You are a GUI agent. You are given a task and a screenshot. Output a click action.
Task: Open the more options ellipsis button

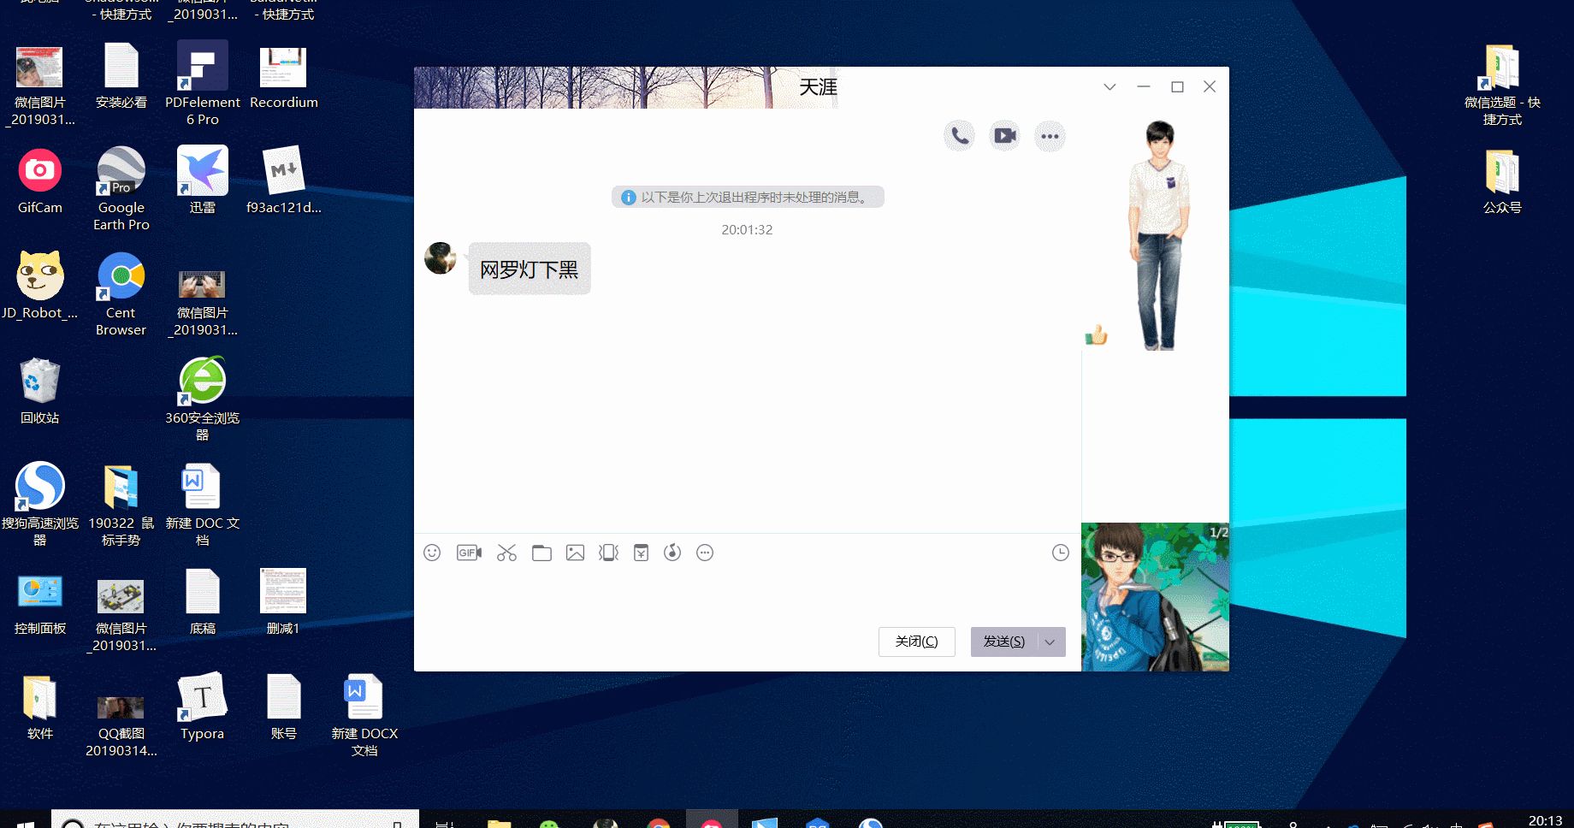click(x=1050, y=136)
